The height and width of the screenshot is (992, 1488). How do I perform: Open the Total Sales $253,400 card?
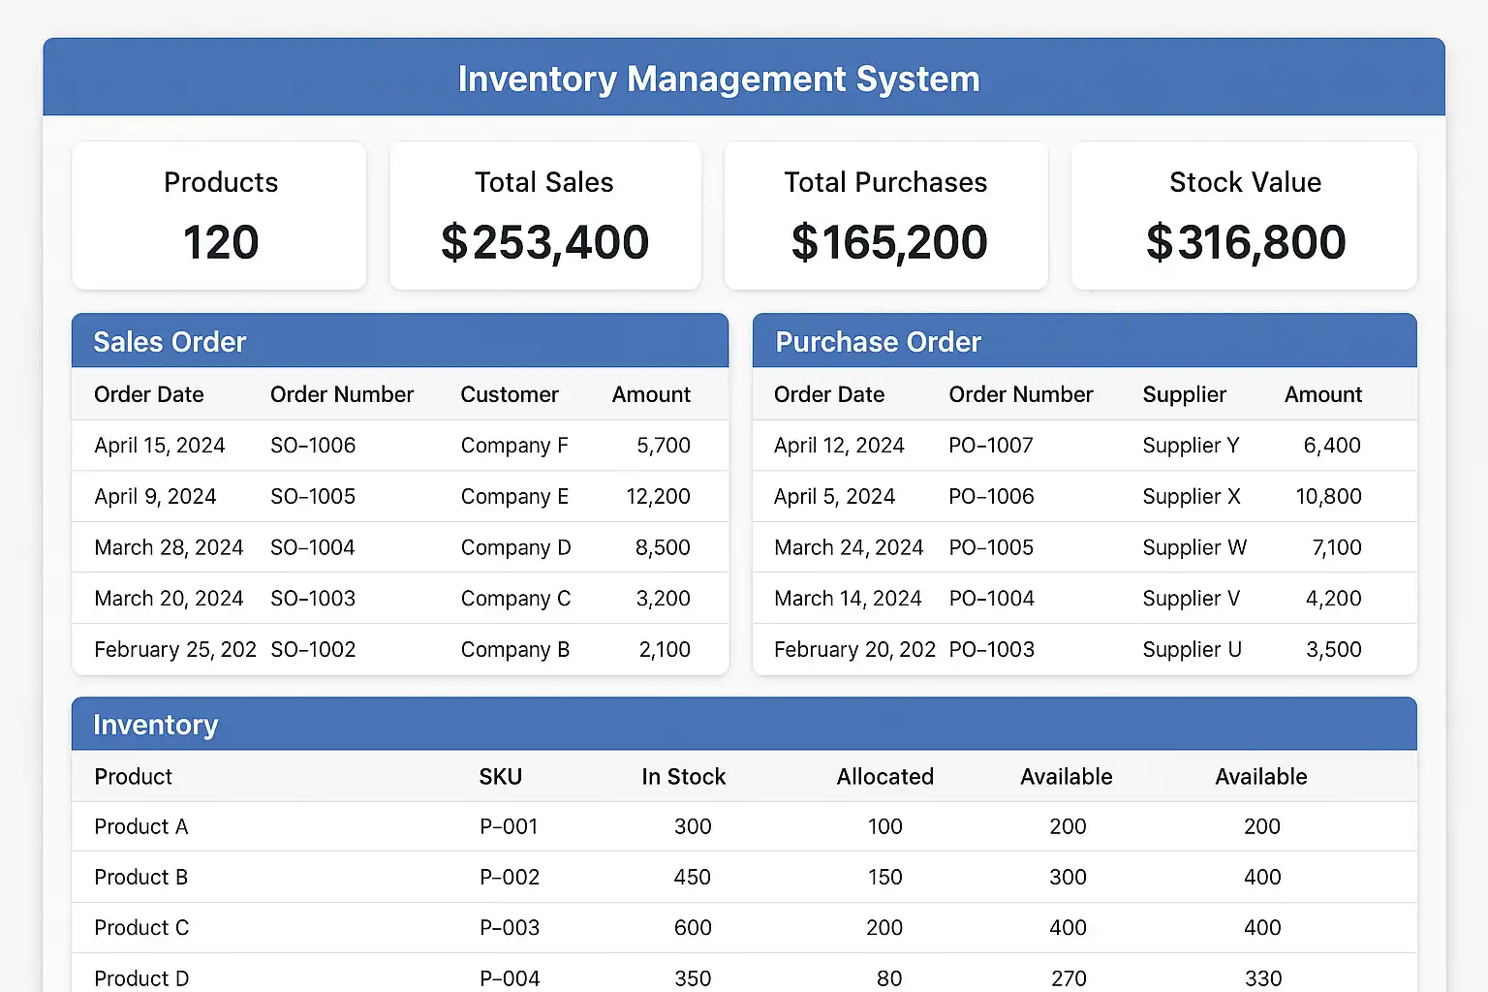(x=544, y=216)
